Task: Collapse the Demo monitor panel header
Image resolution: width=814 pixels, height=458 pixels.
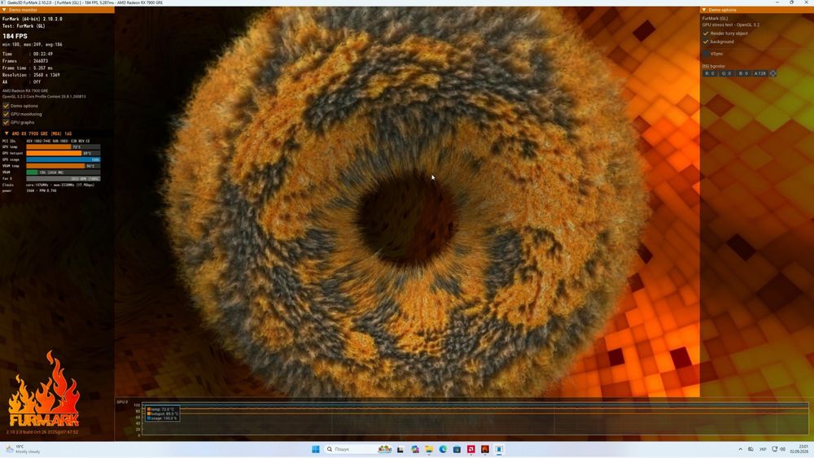Action: click(x=4, y=10)
